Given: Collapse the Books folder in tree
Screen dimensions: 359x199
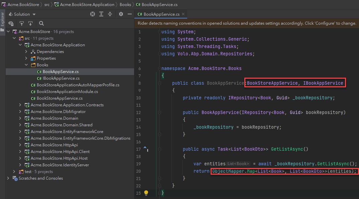Looking at the screenshot, I should pyautogui.click(x=26, y=65).
